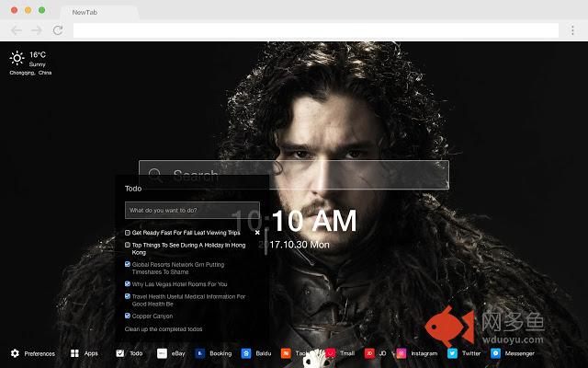
Task: Click the Todo checkmark icon in dock
Action: coord(120,353)
